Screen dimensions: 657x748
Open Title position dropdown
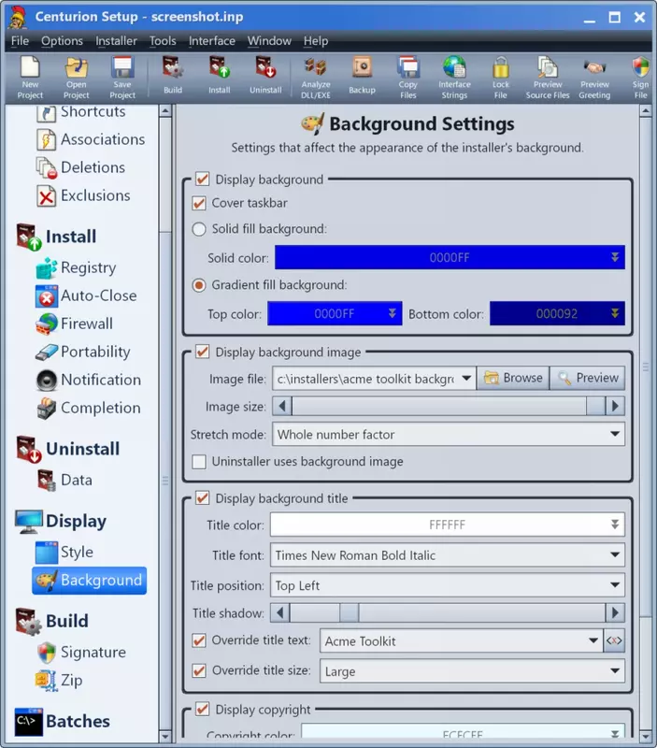coord(448,585)
